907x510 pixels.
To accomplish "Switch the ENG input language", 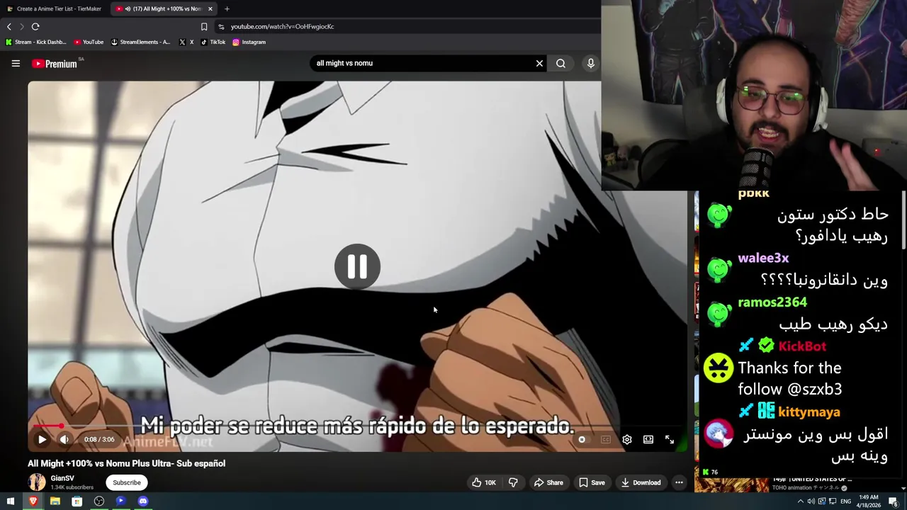I will point(845,501).
